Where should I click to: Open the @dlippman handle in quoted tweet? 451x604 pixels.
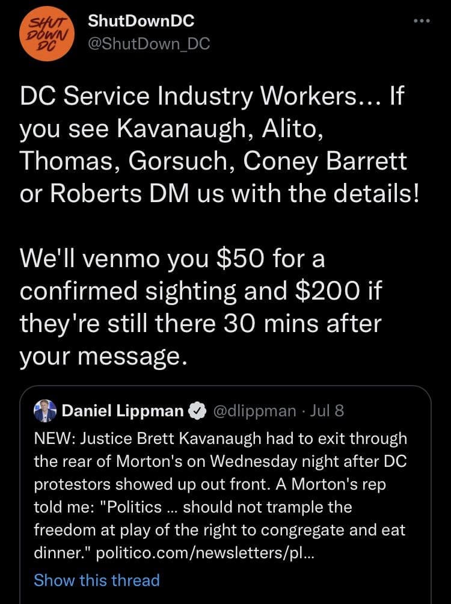254,411
